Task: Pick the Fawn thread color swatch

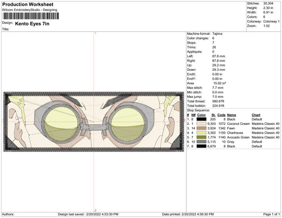Action: coord(201,128)
